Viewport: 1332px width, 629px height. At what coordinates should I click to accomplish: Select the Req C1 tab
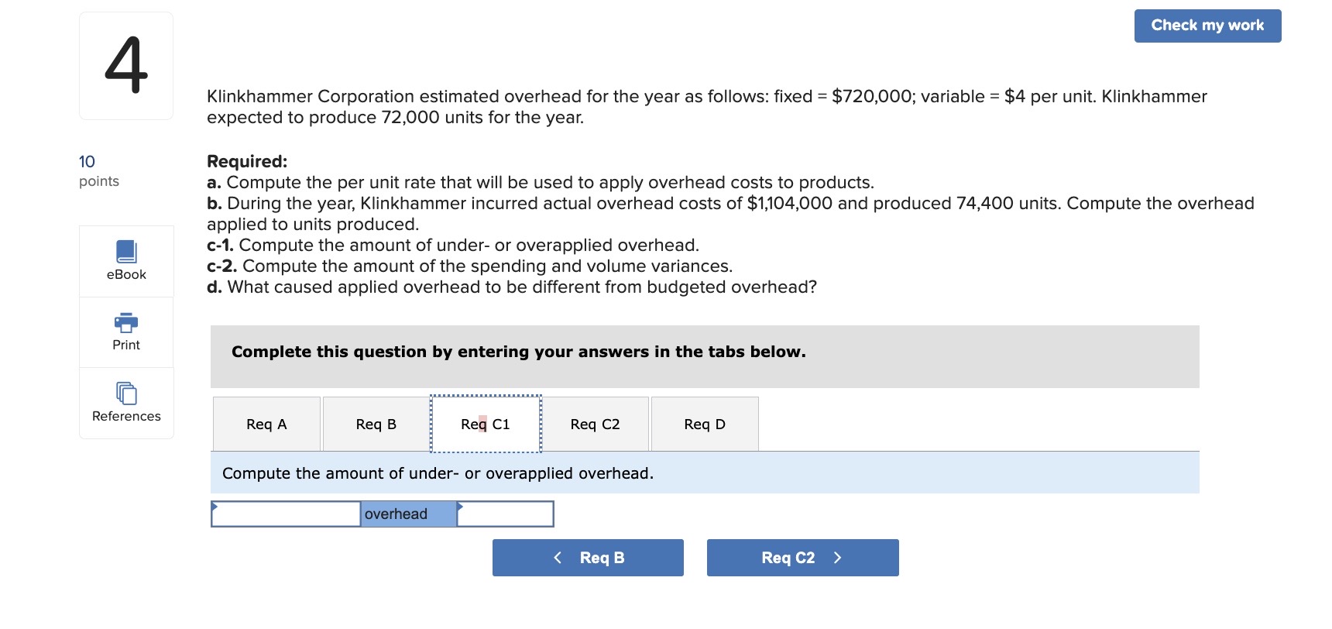tap(485, 424)
